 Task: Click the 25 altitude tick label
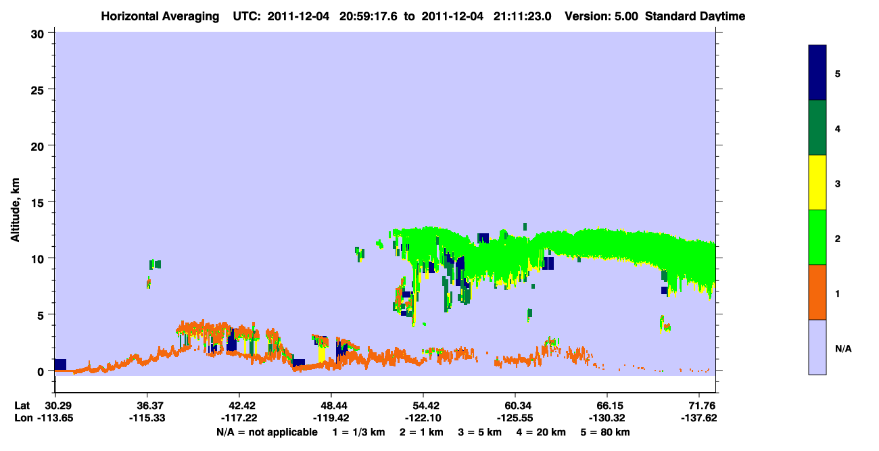39,89
